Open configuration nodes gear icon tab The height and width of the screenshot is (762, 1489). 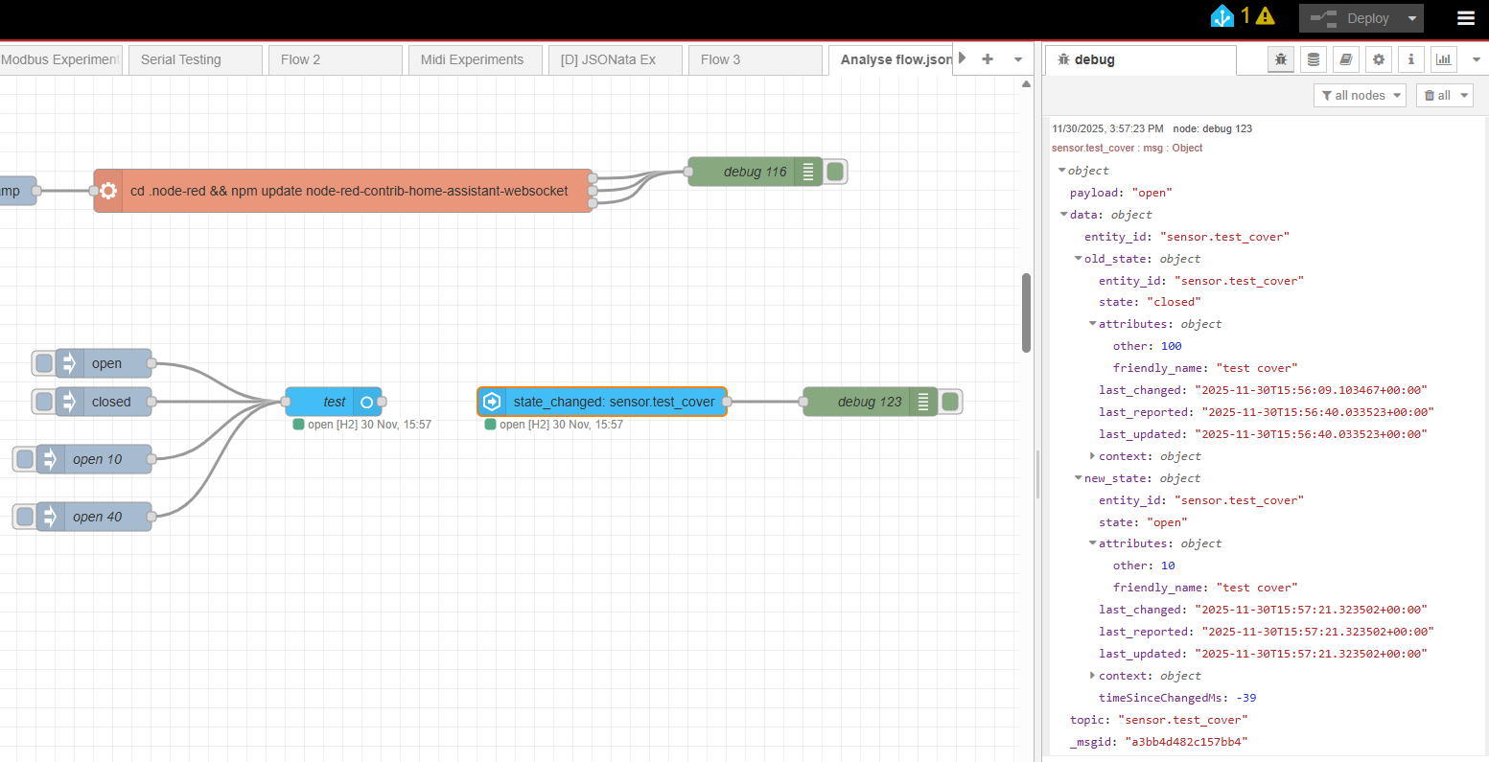click(x=1379, y=59)
